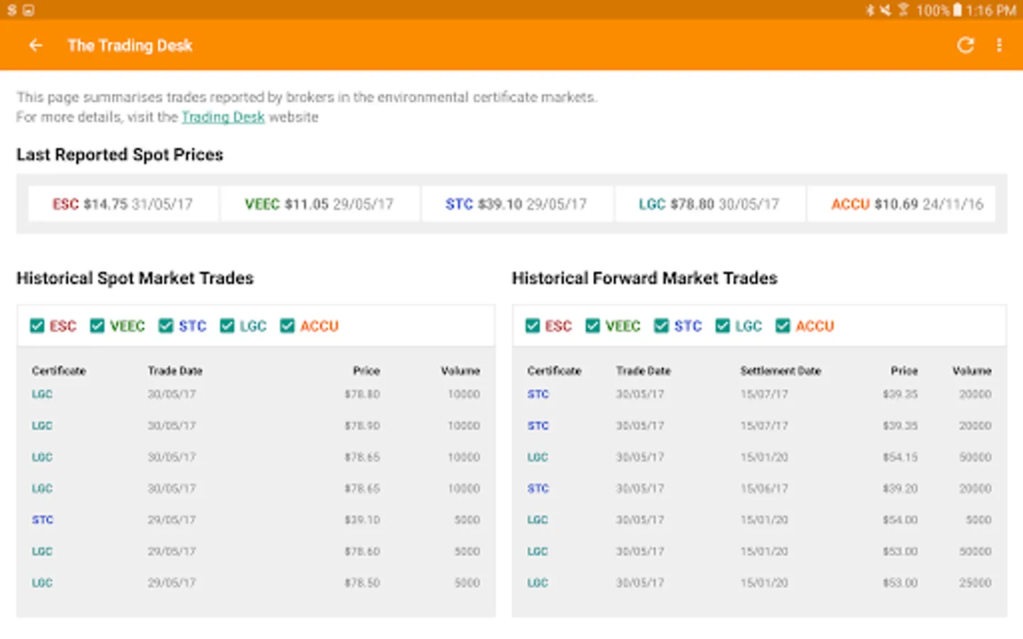Select the ACCU $10.69 last spot price card
This screenshot has height=639, width=1023.
tap(901, 204)
